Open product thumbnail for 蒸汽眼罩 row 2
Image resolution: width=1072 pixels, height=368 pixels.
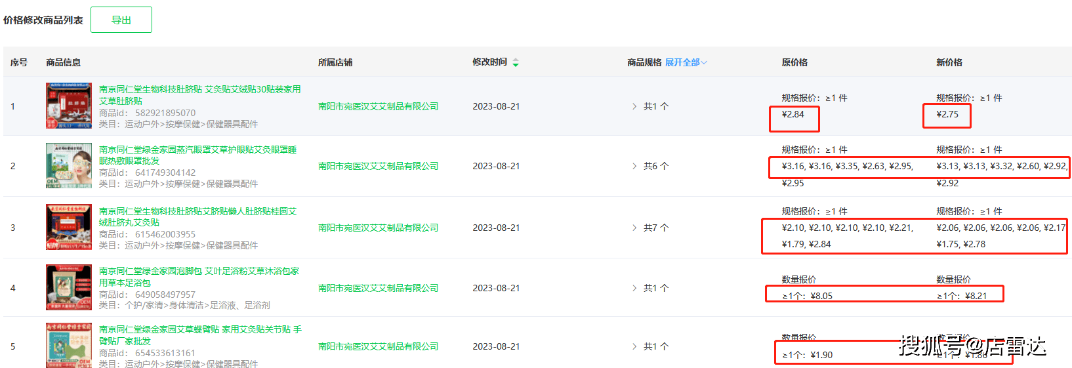pyautogui.click(x=69, y=166)
